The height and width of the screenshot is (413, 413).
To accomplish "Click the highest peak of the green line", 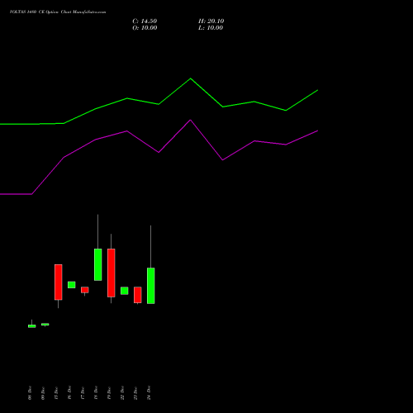I will [191, 78].
